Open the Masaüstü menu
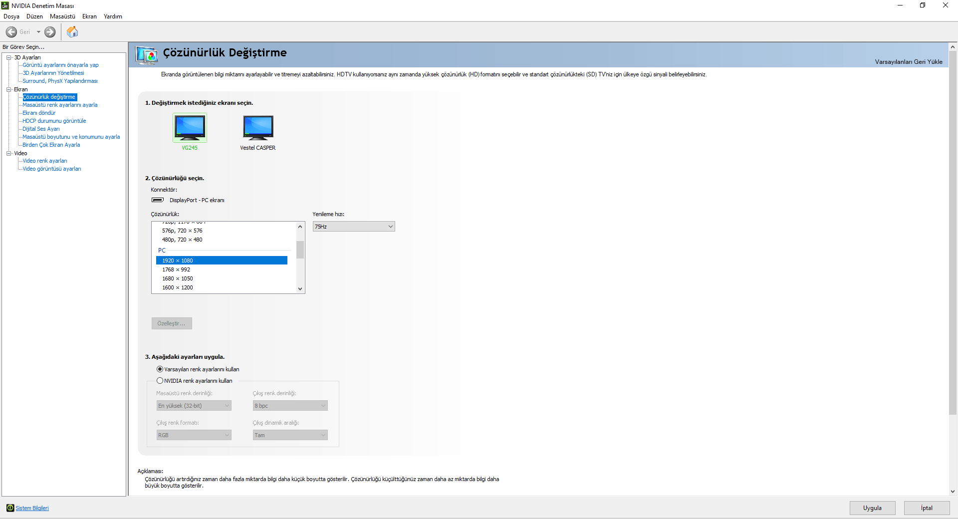 62,16
